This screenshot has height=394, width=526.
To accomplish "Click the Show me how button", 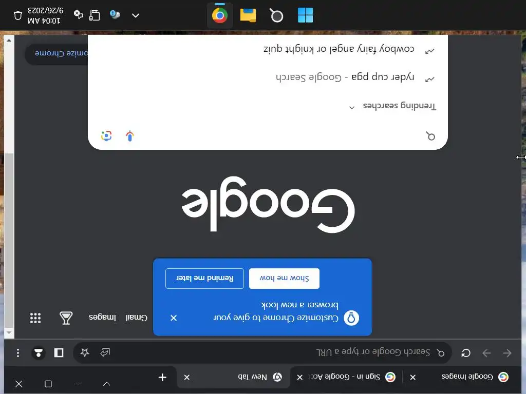I will point(284,279).
